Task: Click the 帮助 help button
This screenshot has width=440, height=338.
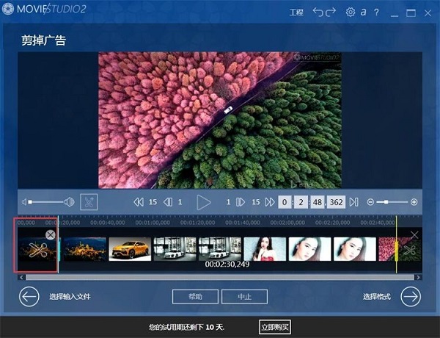Action: pos(195,297)
